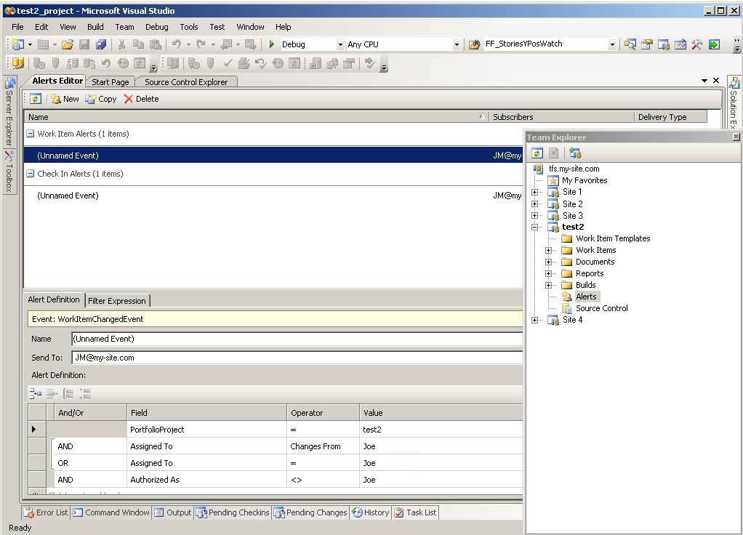Click the Redo arrow in the standard toolbar
The image size is (743, 535).
(x=201, y=44)
